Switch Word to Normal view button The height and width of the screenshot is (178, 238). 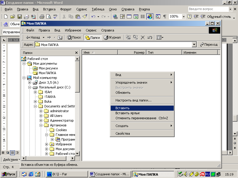3,152
